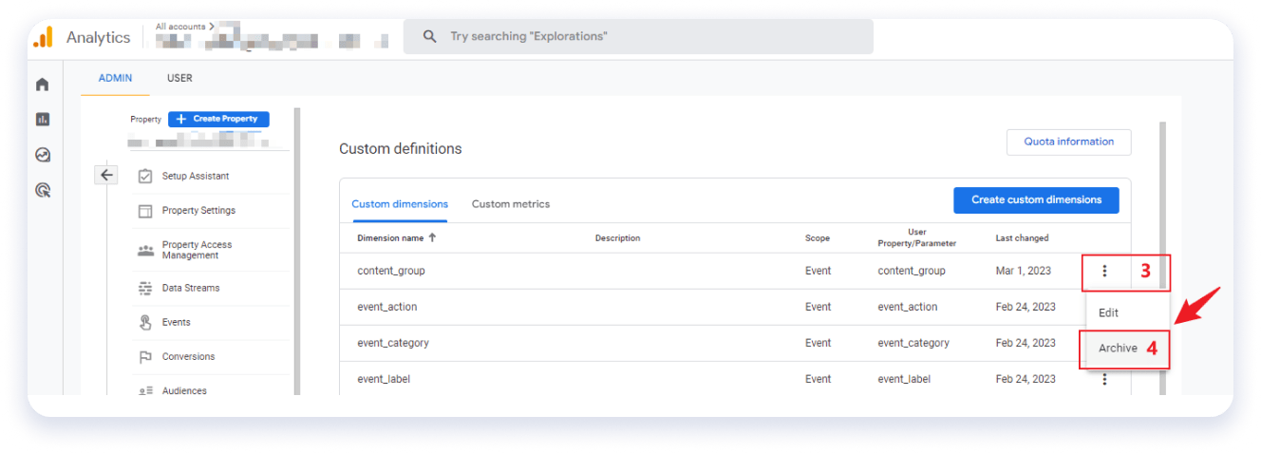This screenshot has width=1261, height=453.
Task: Open the Explore icon in left rail
Action: 43,155
